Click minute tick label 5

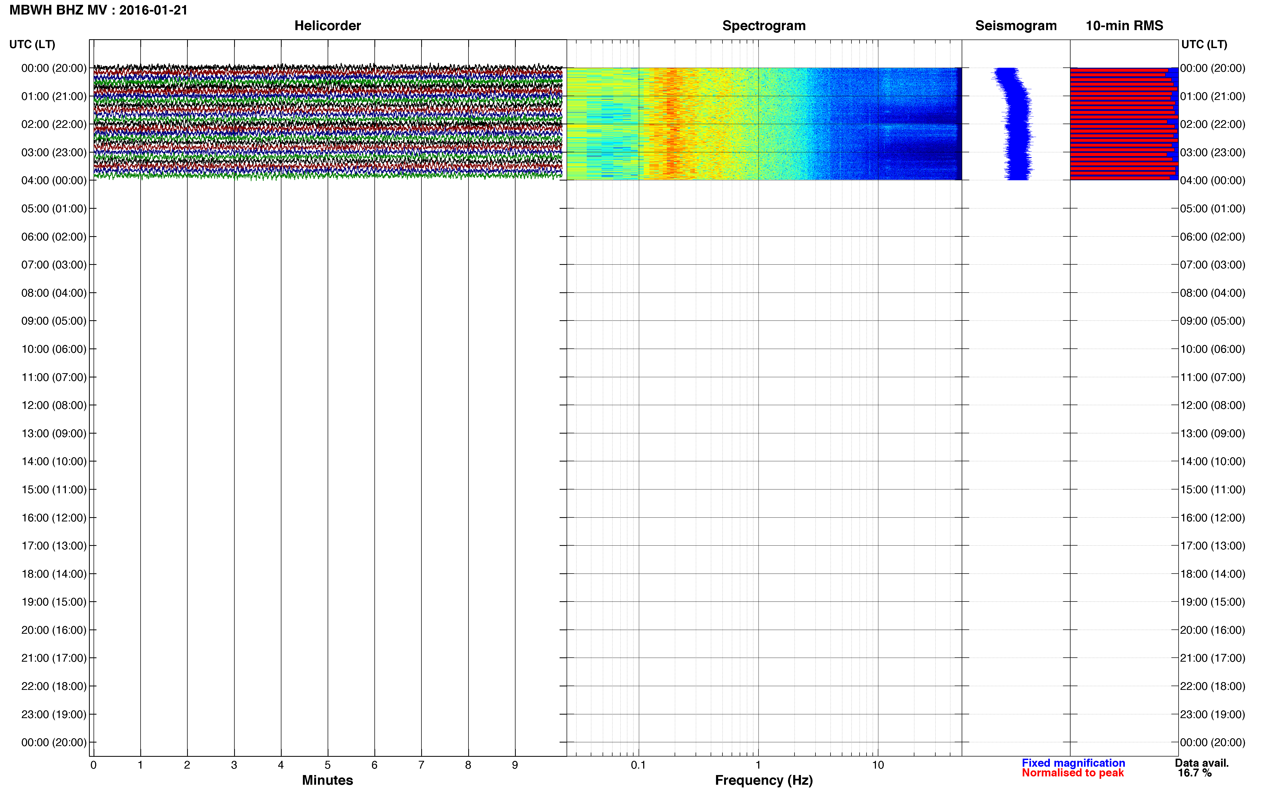coord(328,765)
